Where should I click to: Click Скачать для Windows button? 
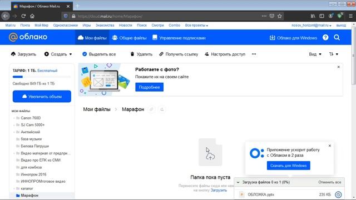coord(288,166)
